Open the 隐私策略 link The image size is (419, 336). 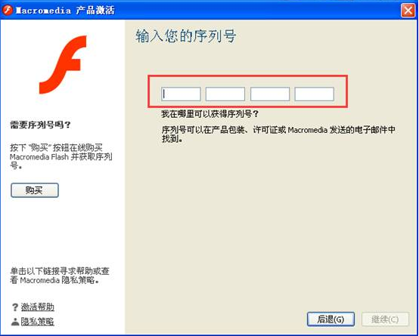[37, 322]
